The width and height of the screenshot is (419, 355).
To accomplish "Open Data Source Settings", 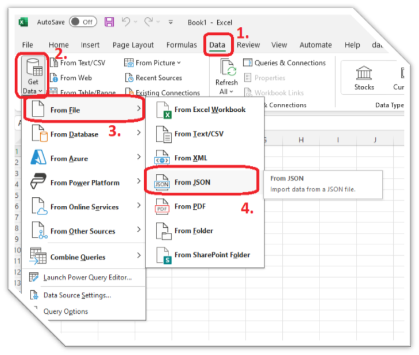I will click(x=77, y=295).
